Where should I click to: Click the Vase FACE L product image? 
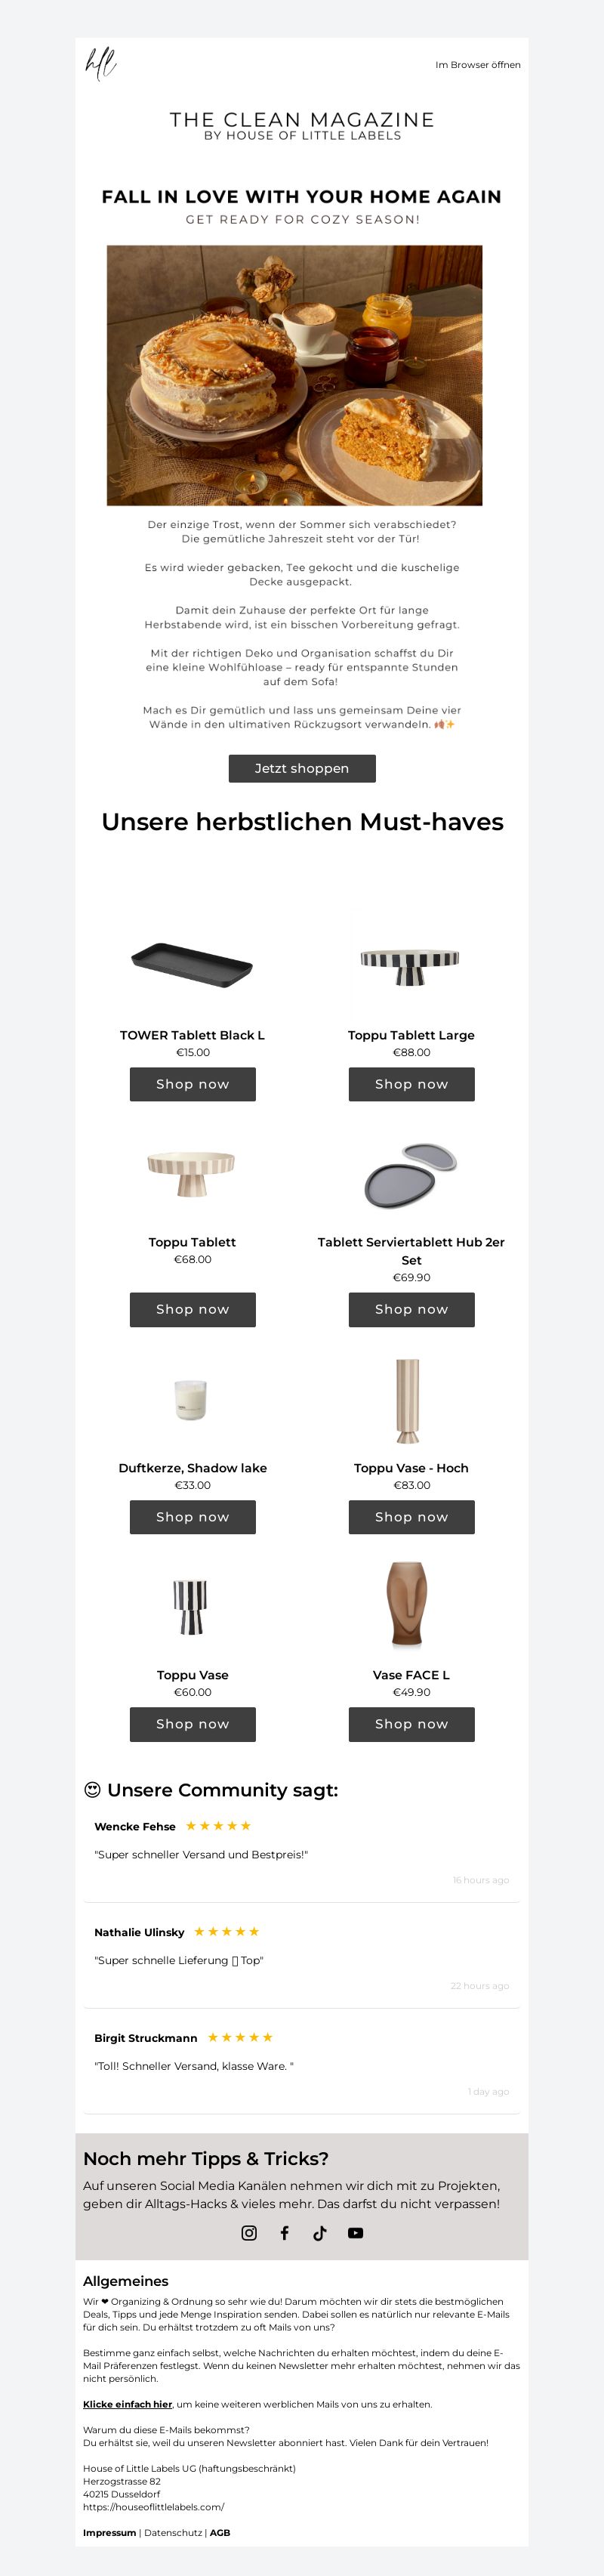tap(407, 1604)
